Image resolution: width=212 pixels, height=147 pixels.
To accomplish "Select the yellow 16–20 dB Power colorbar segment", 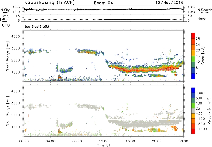I will click(x=193, y=53).
